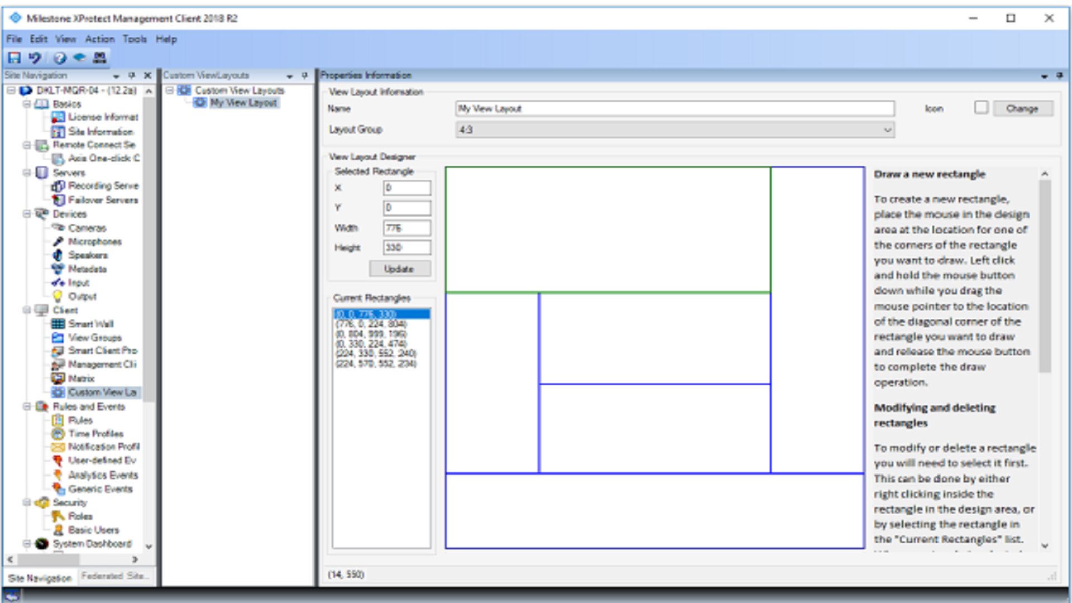Click the Update button
The width and height of the screenshot is (1072, 603).
(399, 269)
